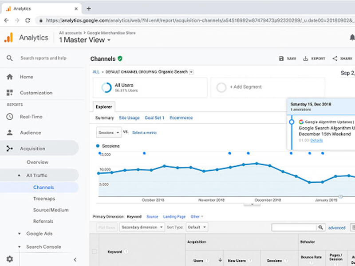Click the green verified shield icon

coord(120,59)
